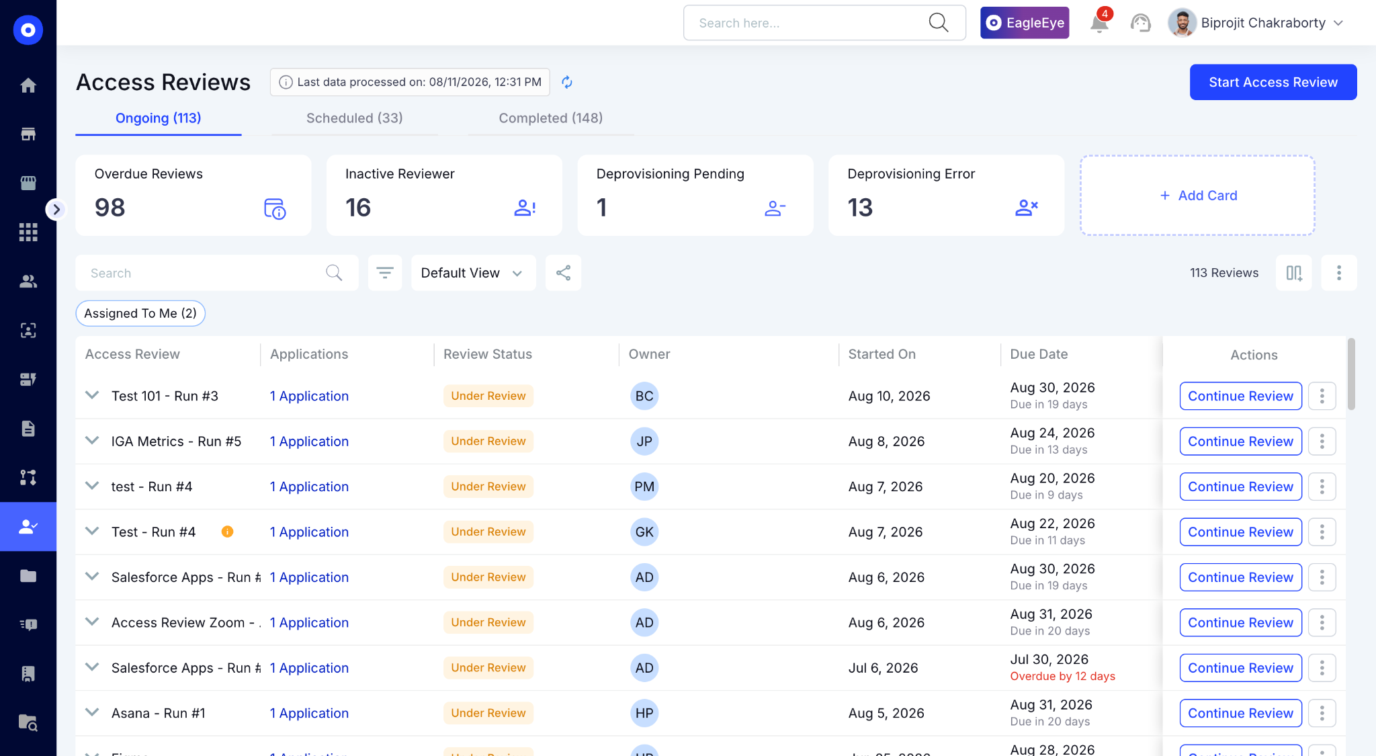Viewport: 1376px width, 756px height.
Task: Switch to the Completed (148) tab
Action: pos(551,118)
